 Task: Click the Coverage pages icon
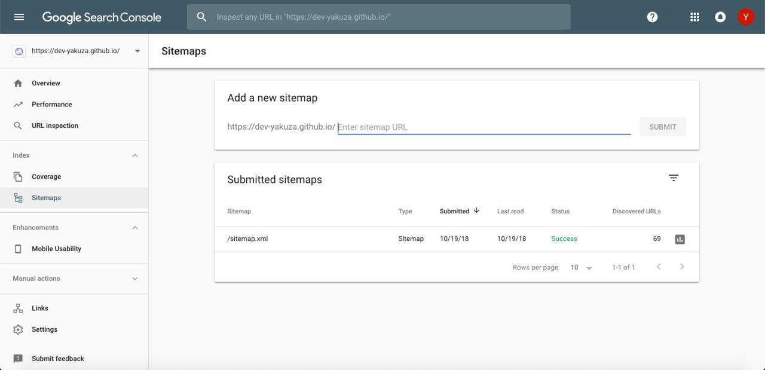tap(18, 176)
